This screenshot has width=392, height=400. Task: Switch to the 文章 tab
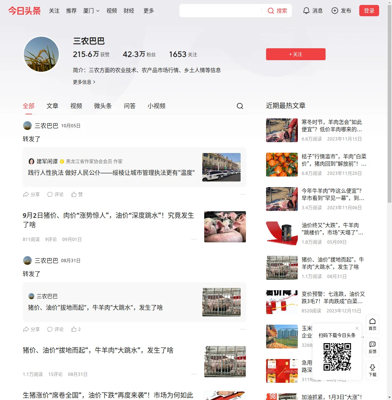53,106
